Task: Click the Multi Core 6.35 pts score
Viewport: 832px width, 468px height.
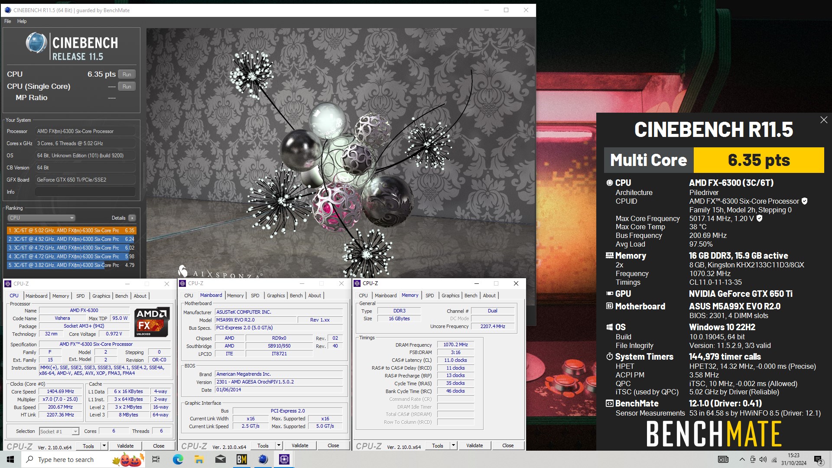Action: coord(759,160)
